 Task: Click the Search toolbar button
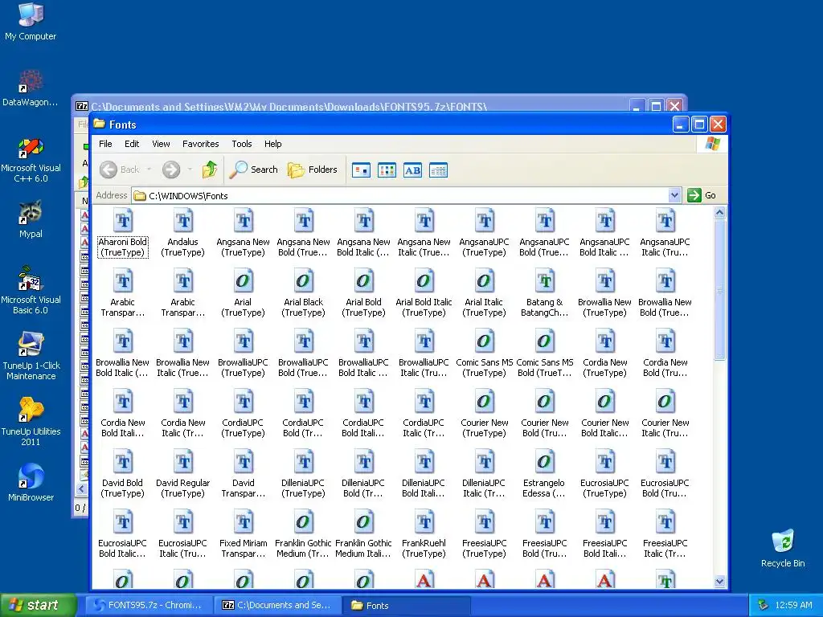[x=254, y=170]
